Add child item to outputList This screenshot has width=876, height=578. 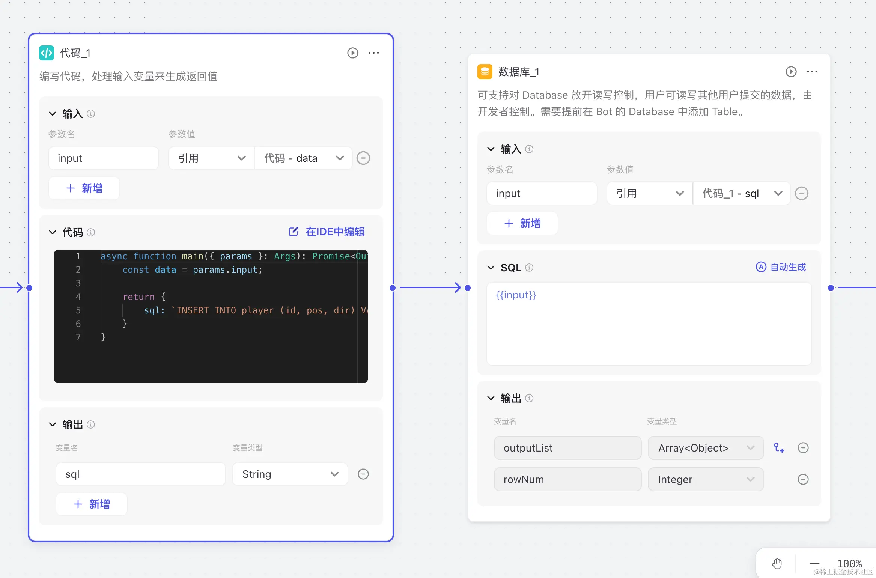click(779, 448)
